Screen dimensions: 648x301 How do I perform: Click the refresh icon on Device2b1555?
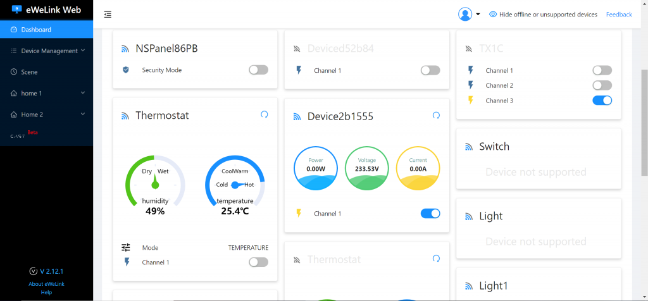[x=436, y=115]
